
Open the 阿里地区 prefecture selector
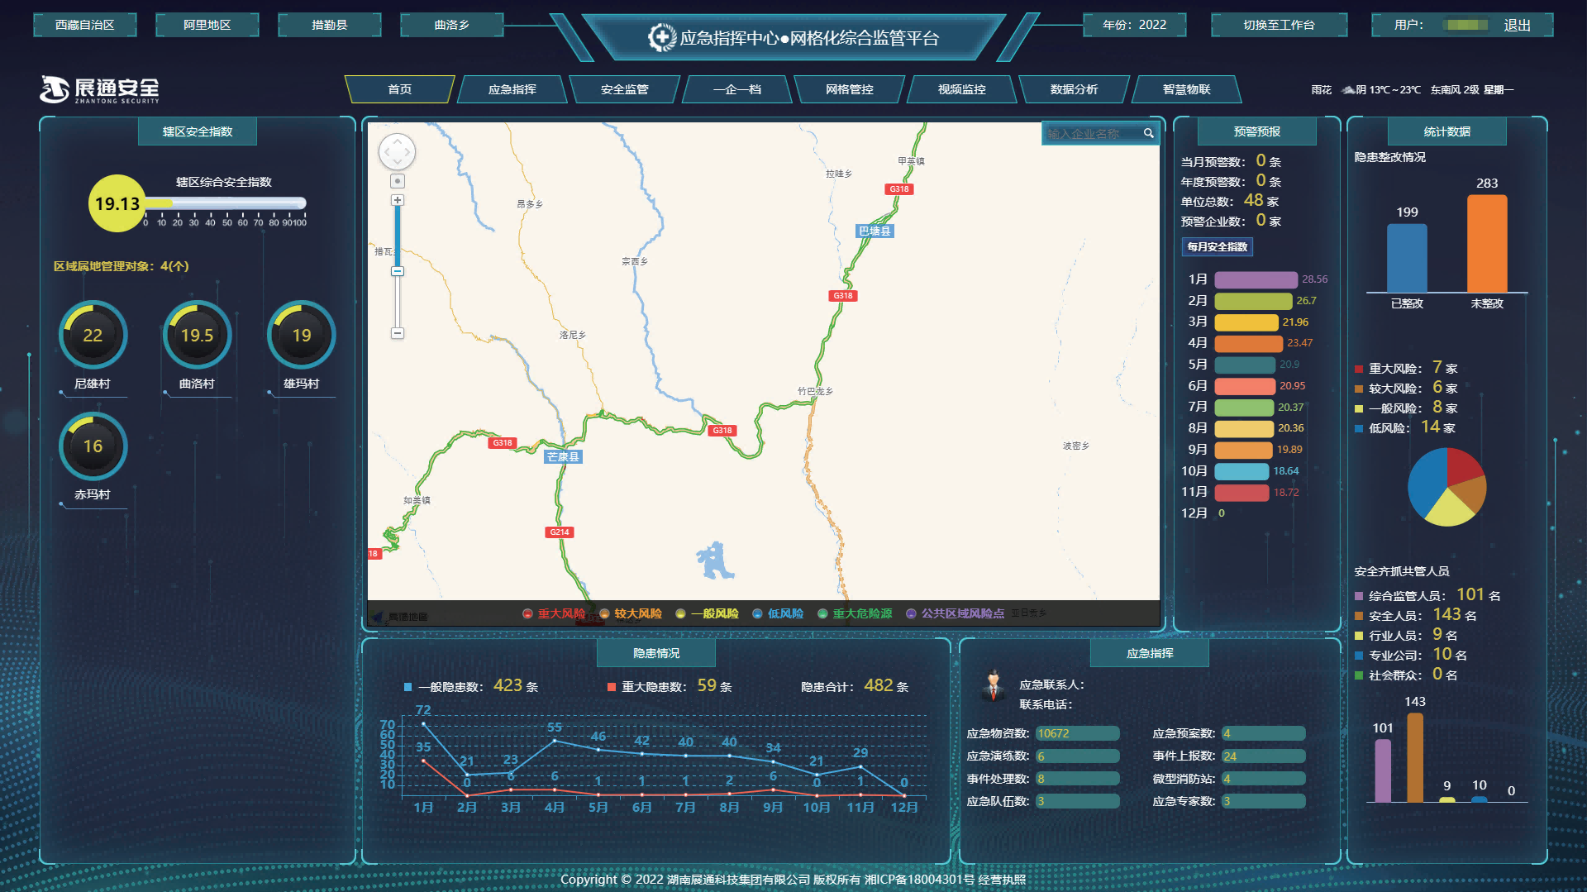coord(207,25)
